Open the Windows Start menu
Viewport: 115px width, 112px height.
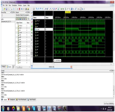pyautogui.click(x=3, y=108)
